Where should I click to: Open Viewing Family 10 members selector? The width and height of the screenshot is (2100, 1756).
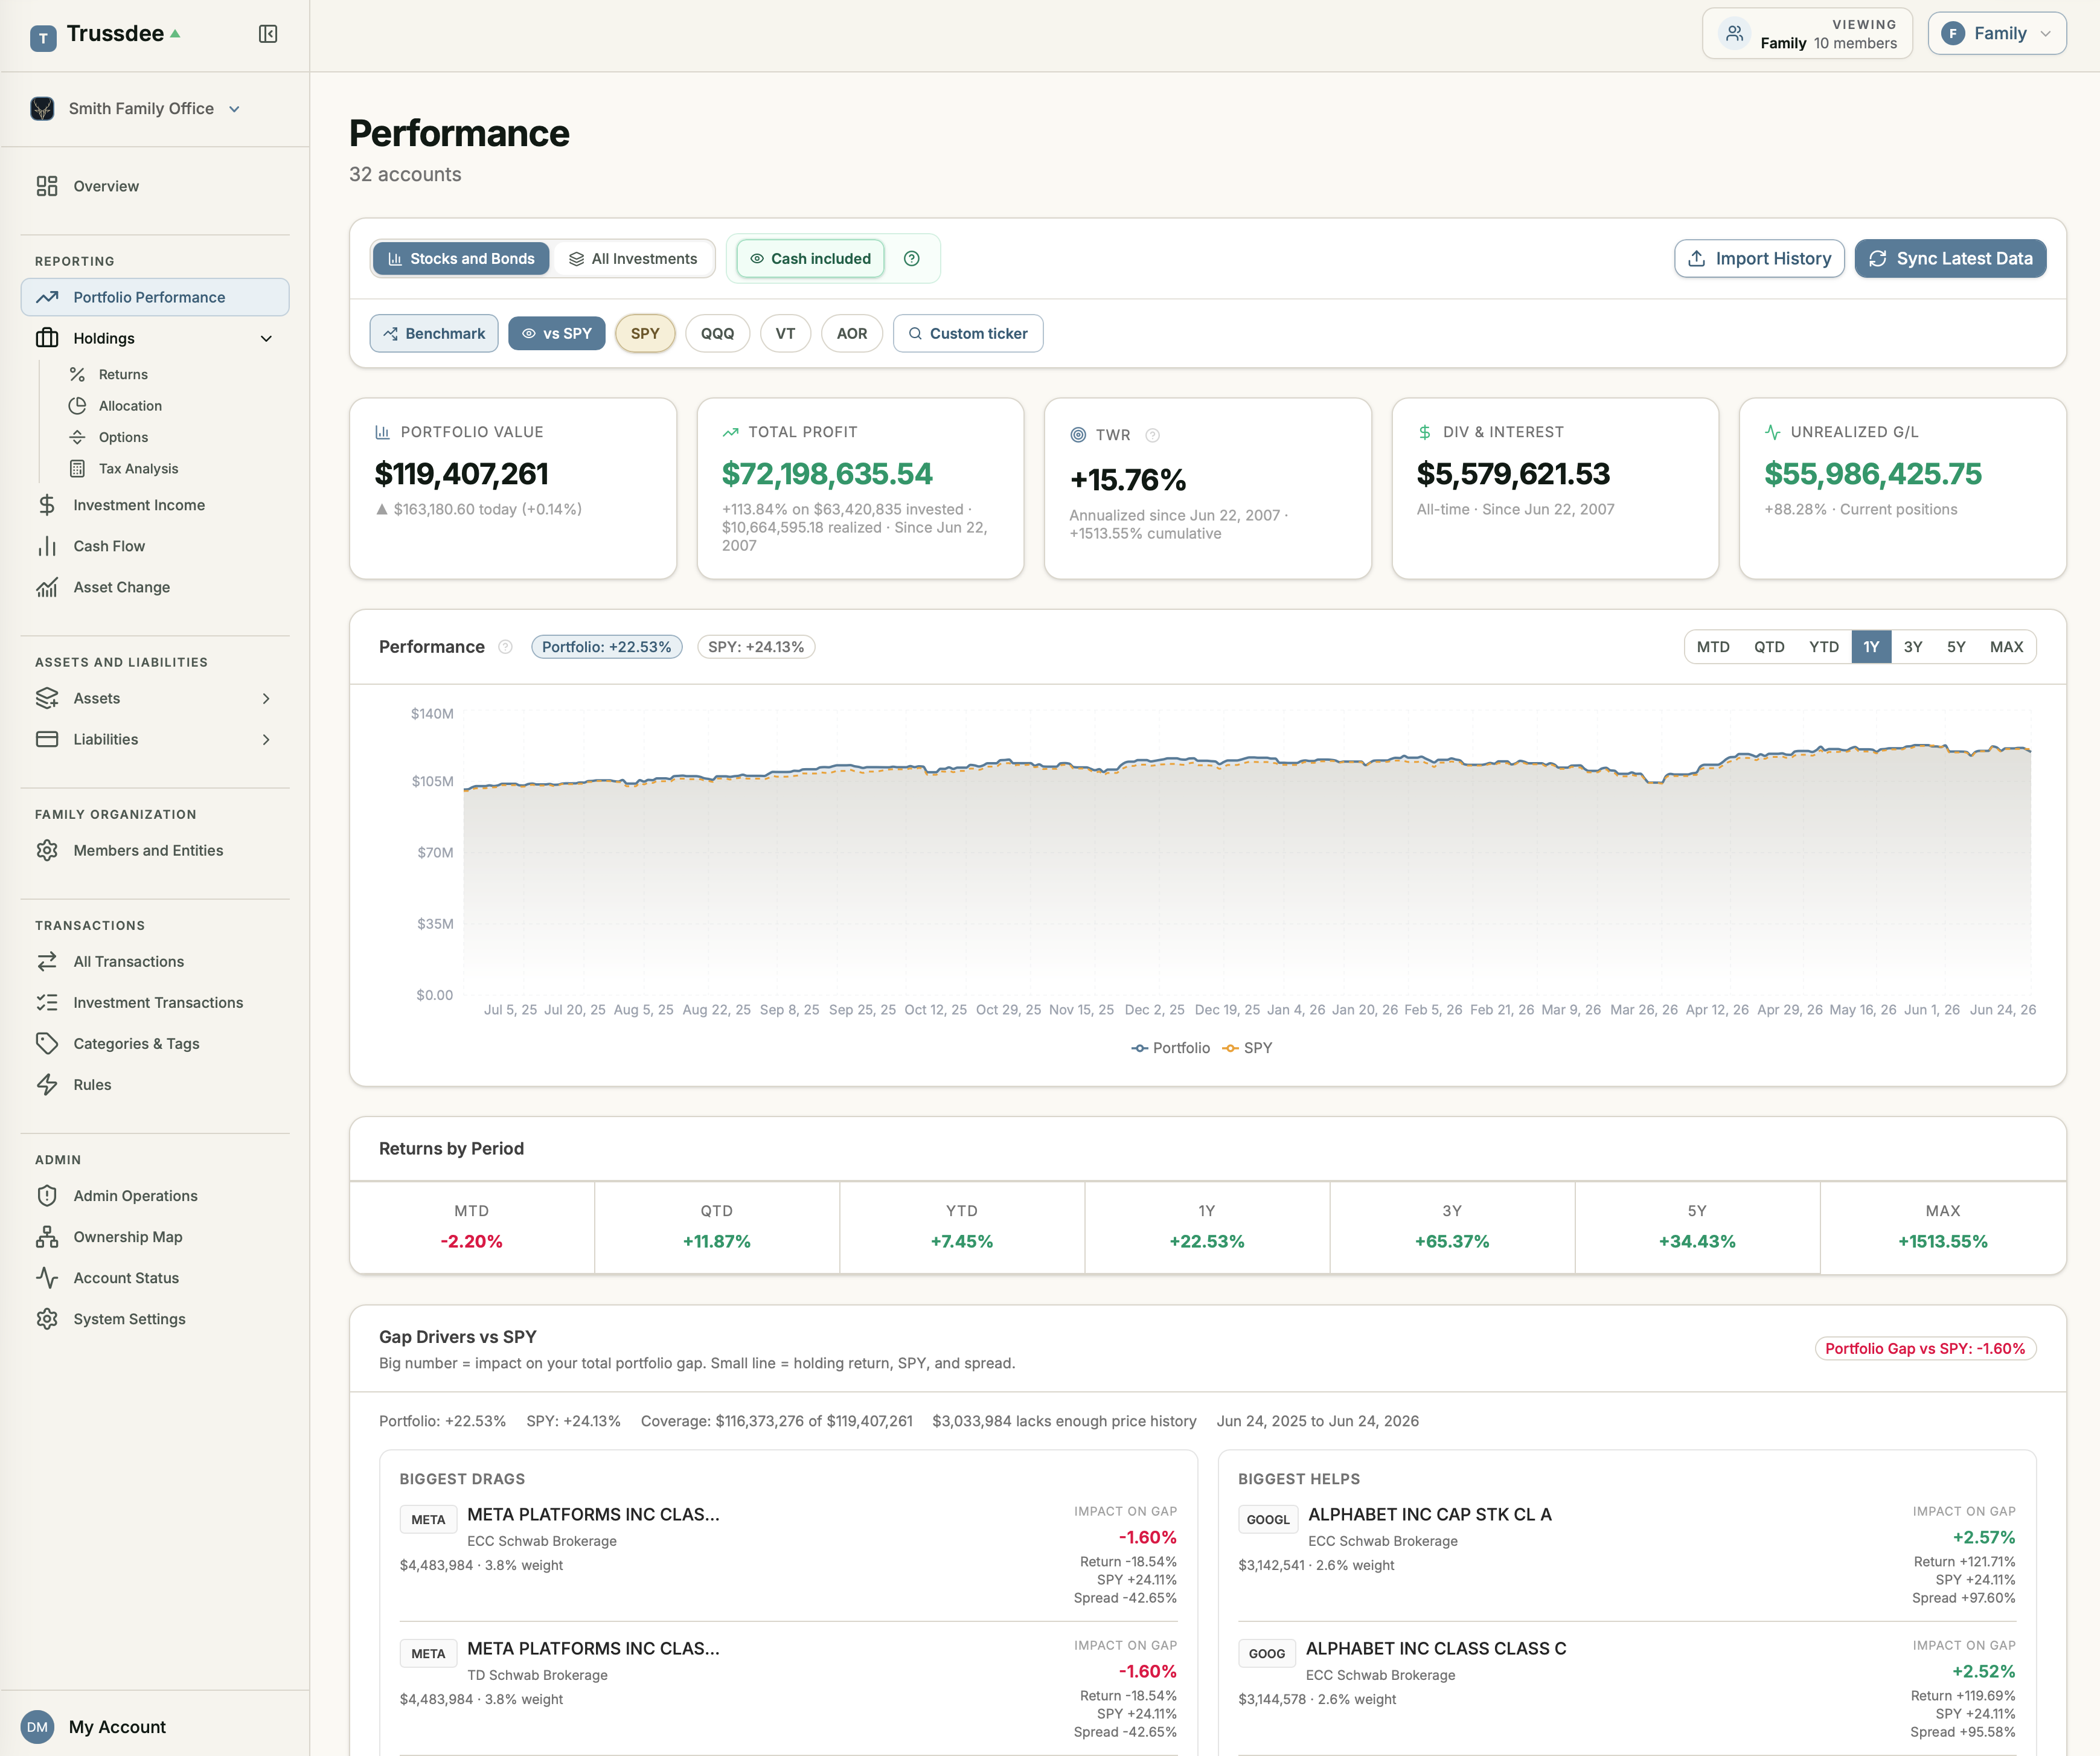click(1807, 33)
